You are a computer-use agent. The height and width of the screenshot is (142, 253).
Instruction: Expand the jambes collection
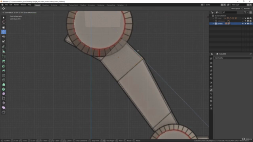pyautogui.click(x=213, y=24)
